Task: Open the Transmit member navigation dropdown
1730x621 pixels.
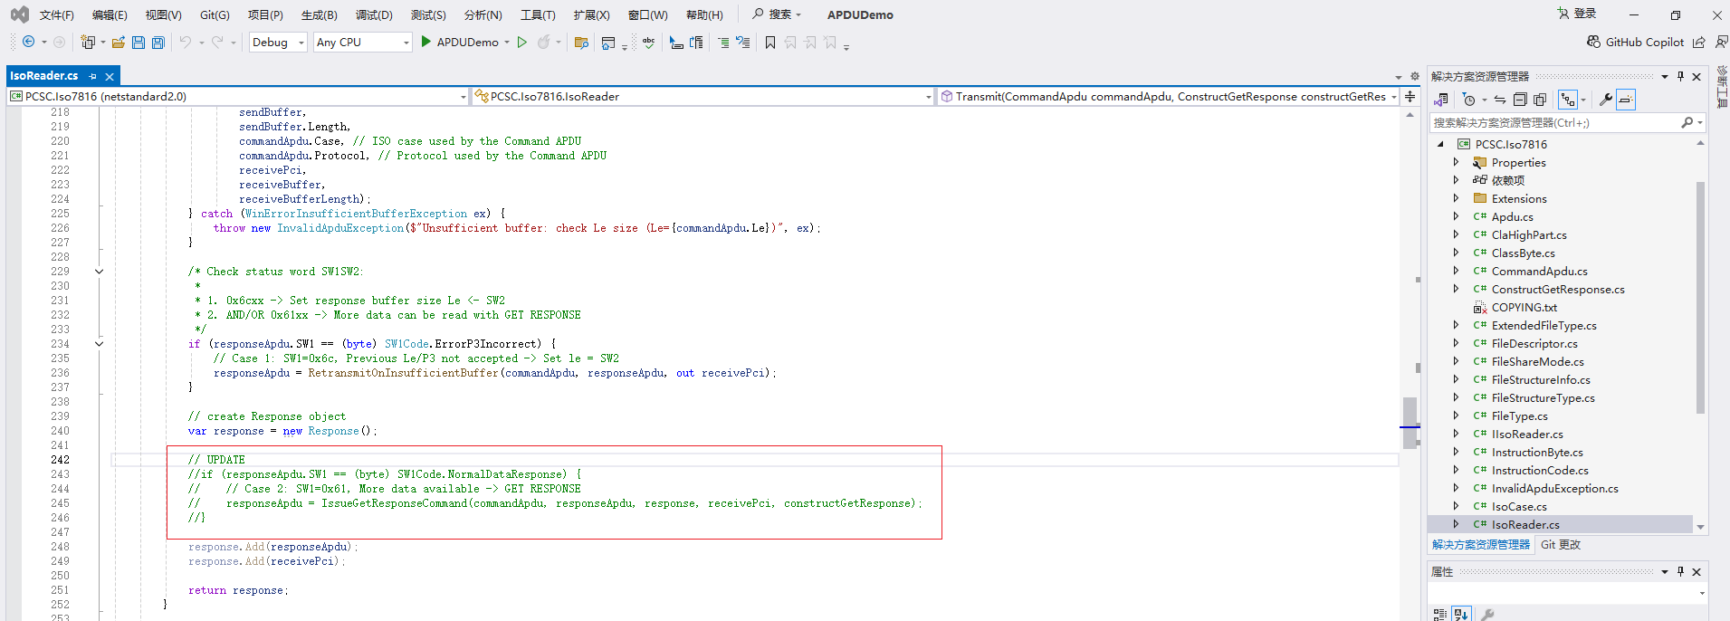Action: [1169, 96]
